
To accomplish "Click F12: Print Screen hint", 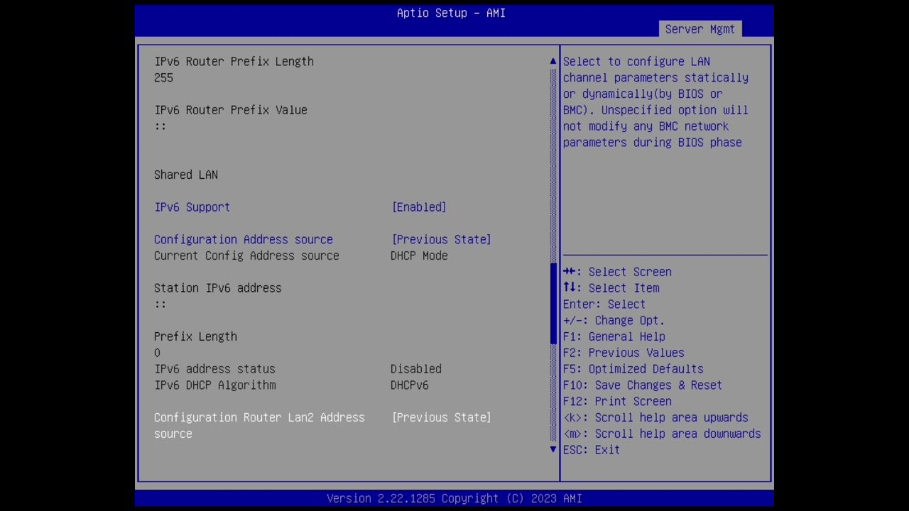I will click(617, 402).
